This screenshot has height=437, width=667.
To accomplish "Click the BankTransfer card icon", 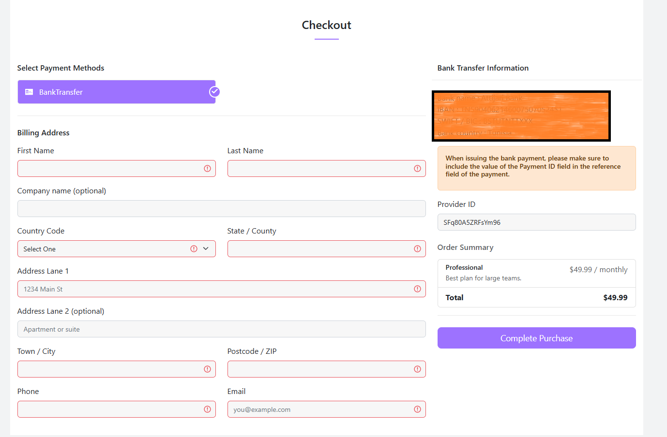I will [29, 92].
